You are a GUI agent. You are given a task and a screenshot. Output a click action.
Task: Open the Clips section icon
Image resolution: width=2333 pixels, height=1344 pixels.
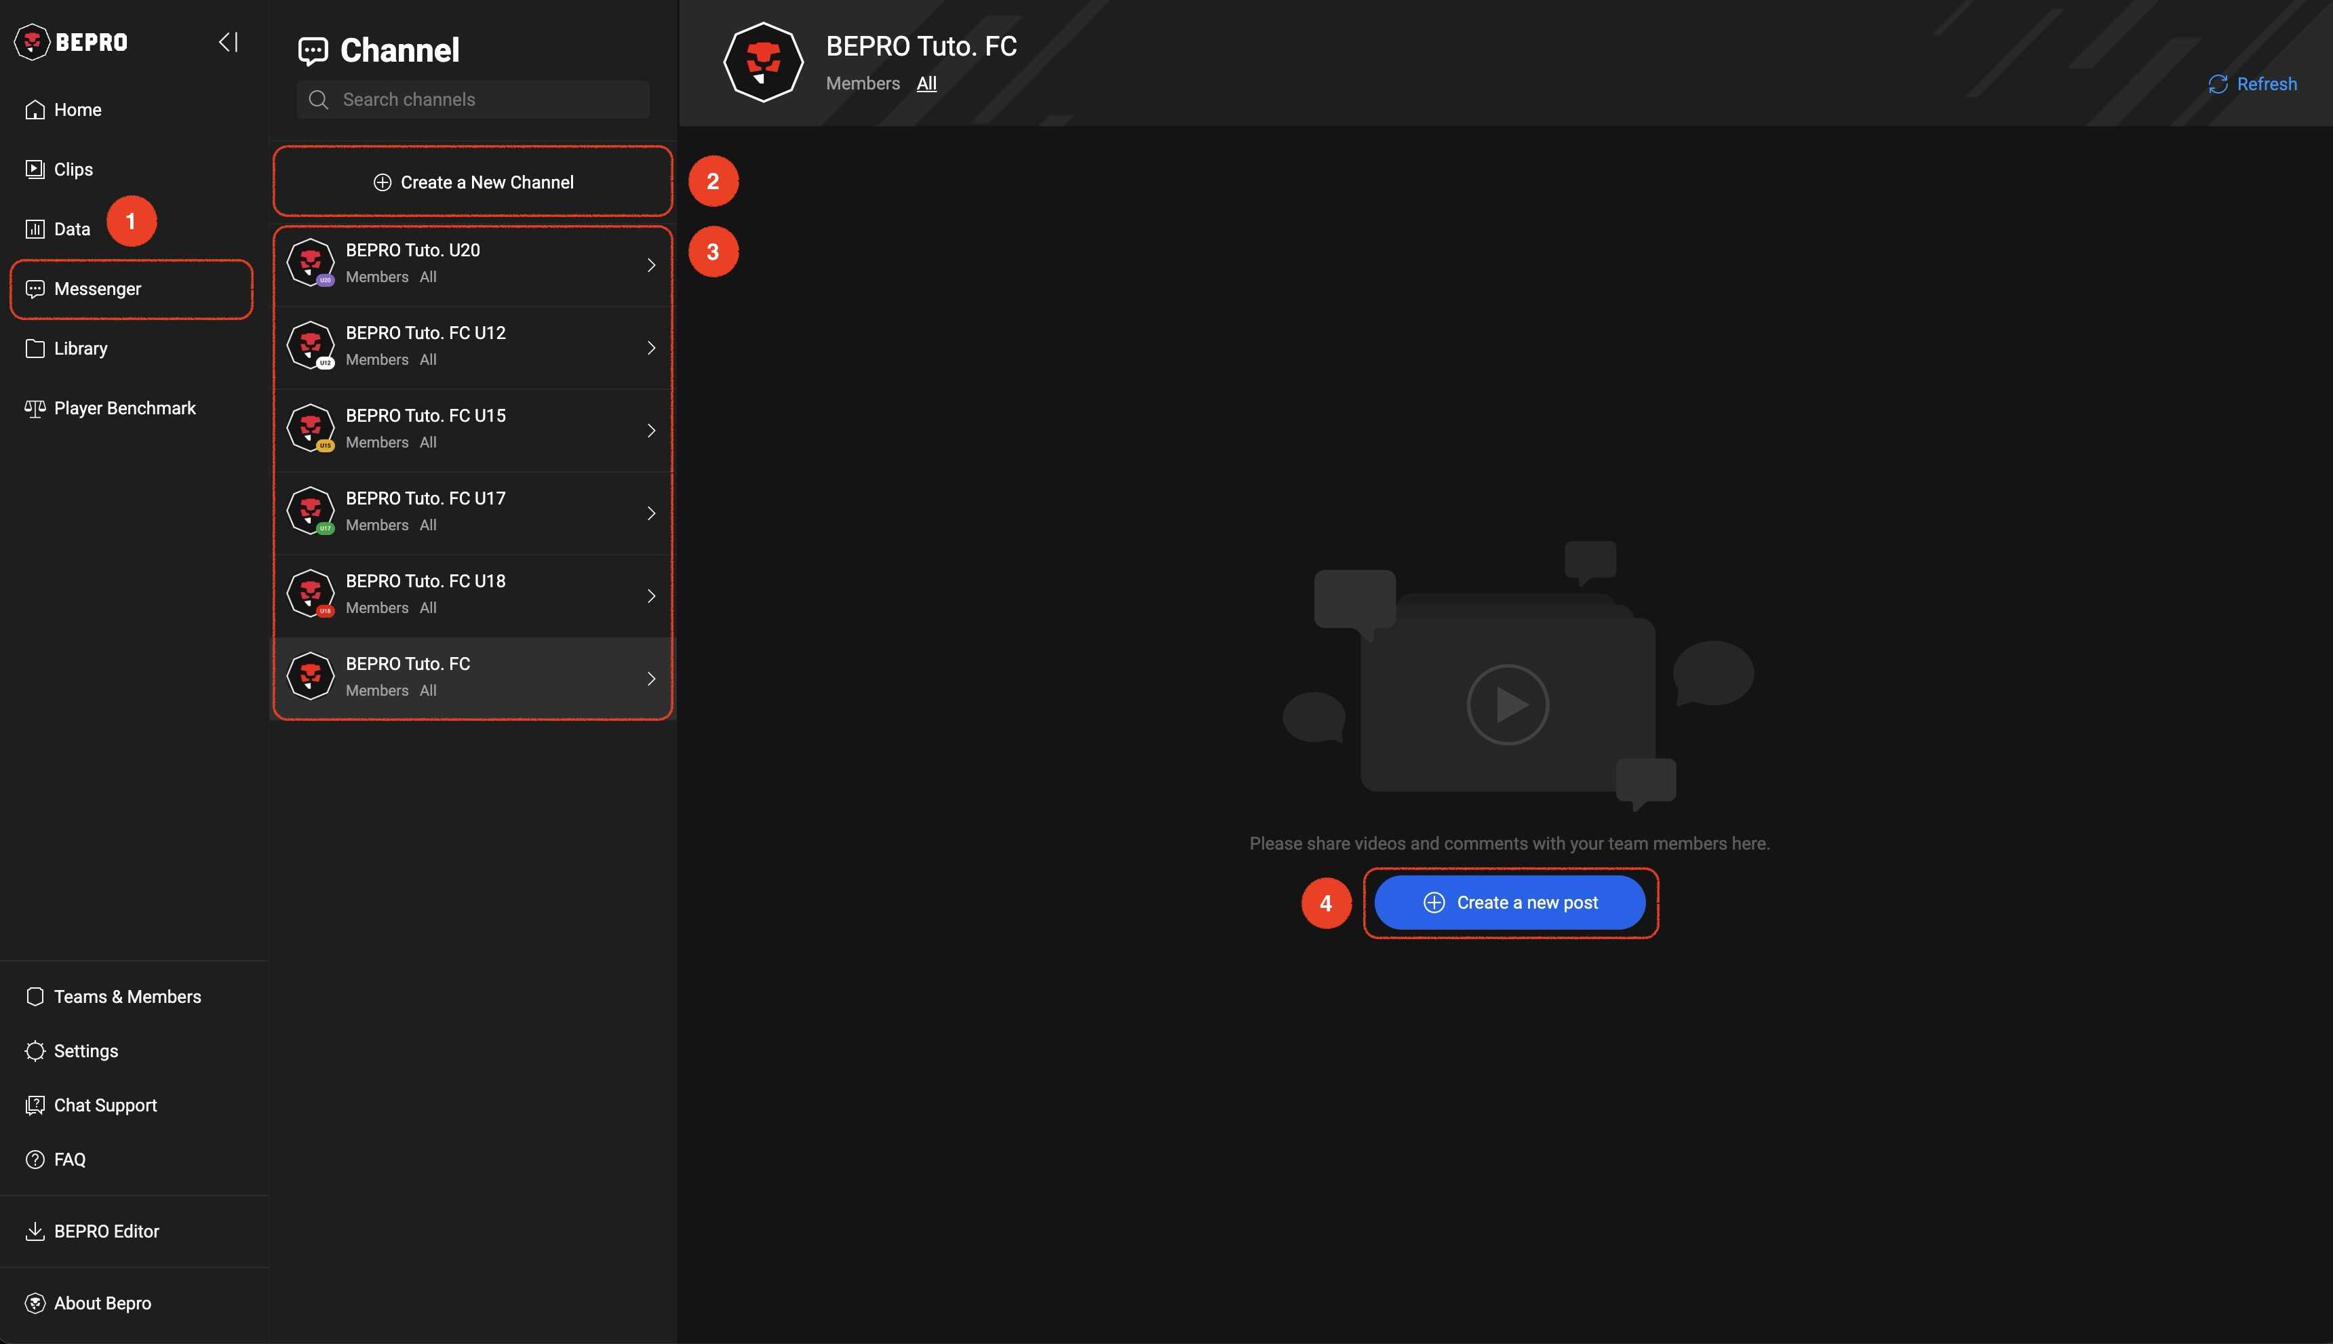(35, 169)
